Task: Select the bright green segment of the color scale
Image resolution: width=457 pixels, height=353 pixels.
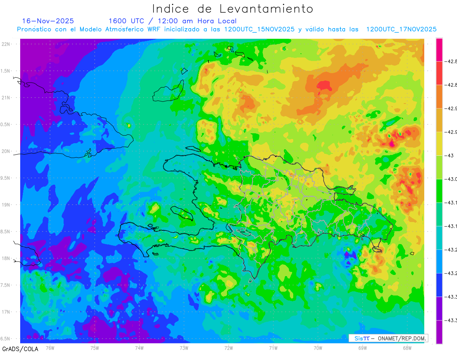Action: tap(439, 191)
